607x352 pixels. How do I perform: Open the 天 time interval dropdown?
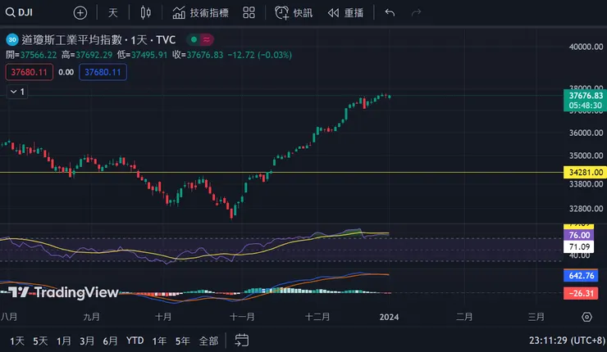[x=112, y=13]
